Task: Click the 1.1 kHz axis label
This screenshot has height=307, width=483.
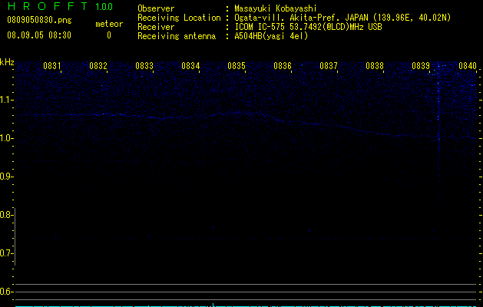Action: [6, 100]
